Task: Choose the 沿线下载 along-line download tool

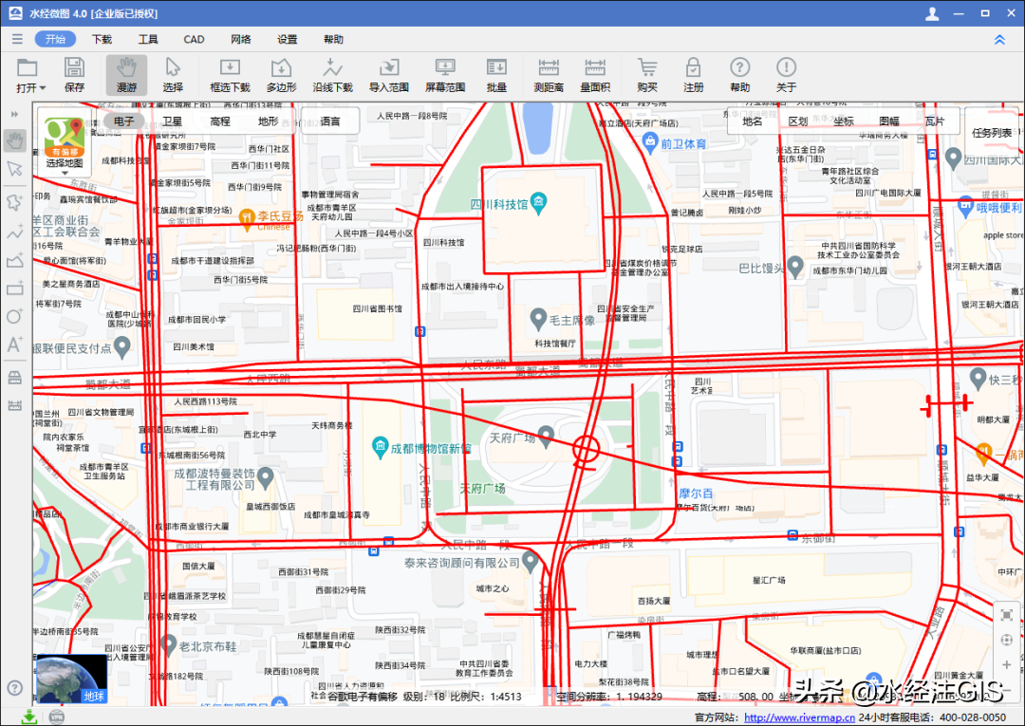Action: pos(333,74)
